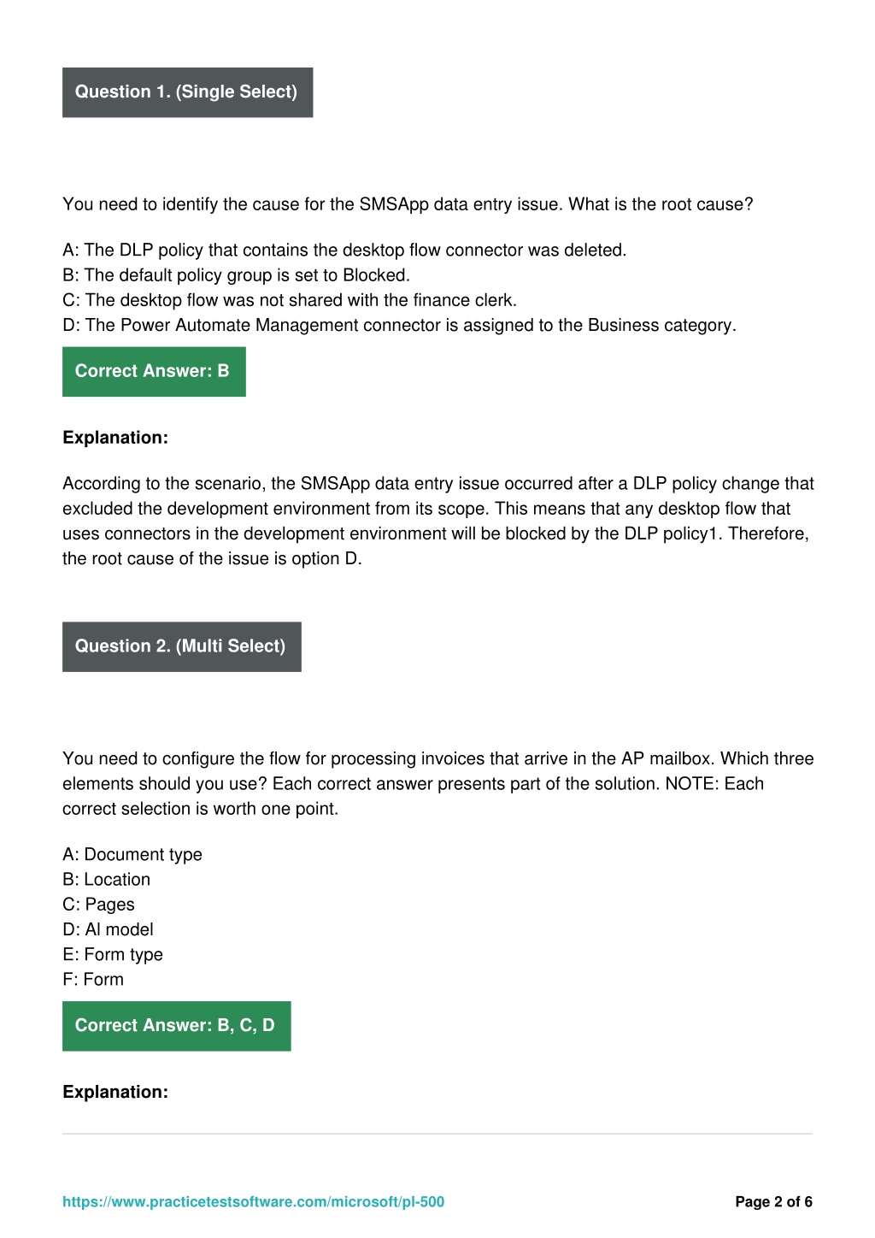Click the first Explanation heading
Screen dimensions: 875x1238
coord(115,438)
